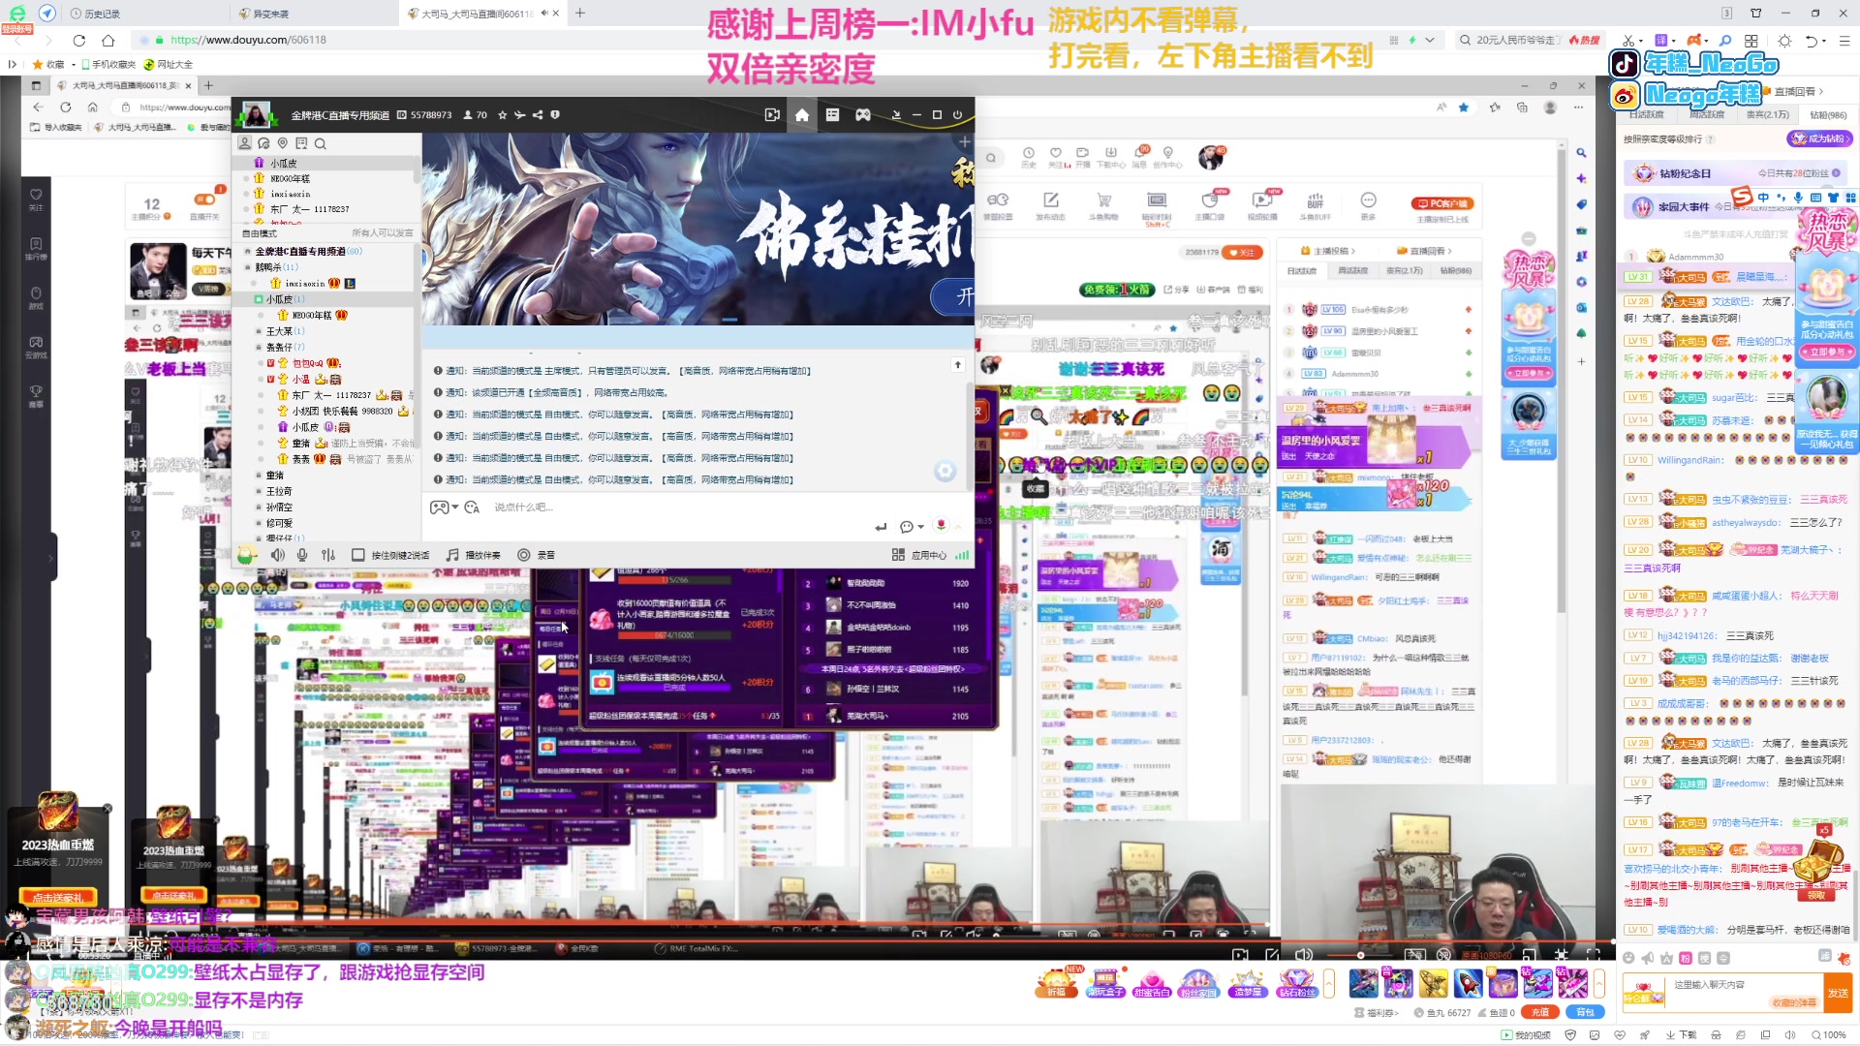
Task: Open 斗鱼购物 cart in inner Douyu toolbar
Action: [1103, 205]
